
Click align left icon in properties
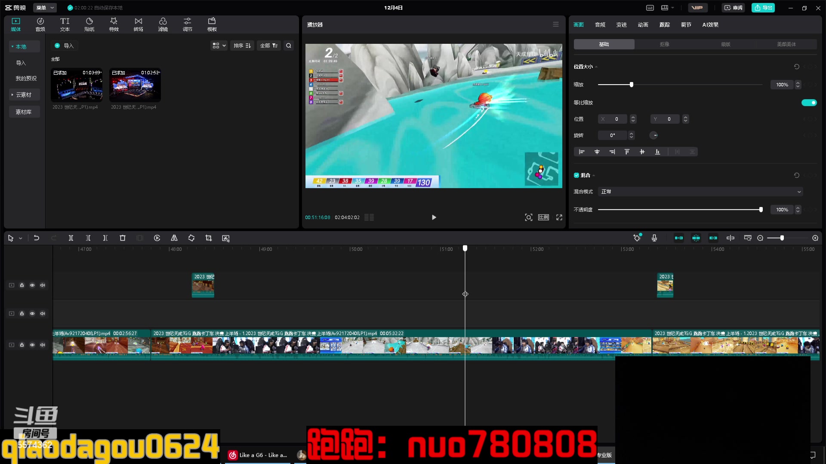[x=582, y=152]
